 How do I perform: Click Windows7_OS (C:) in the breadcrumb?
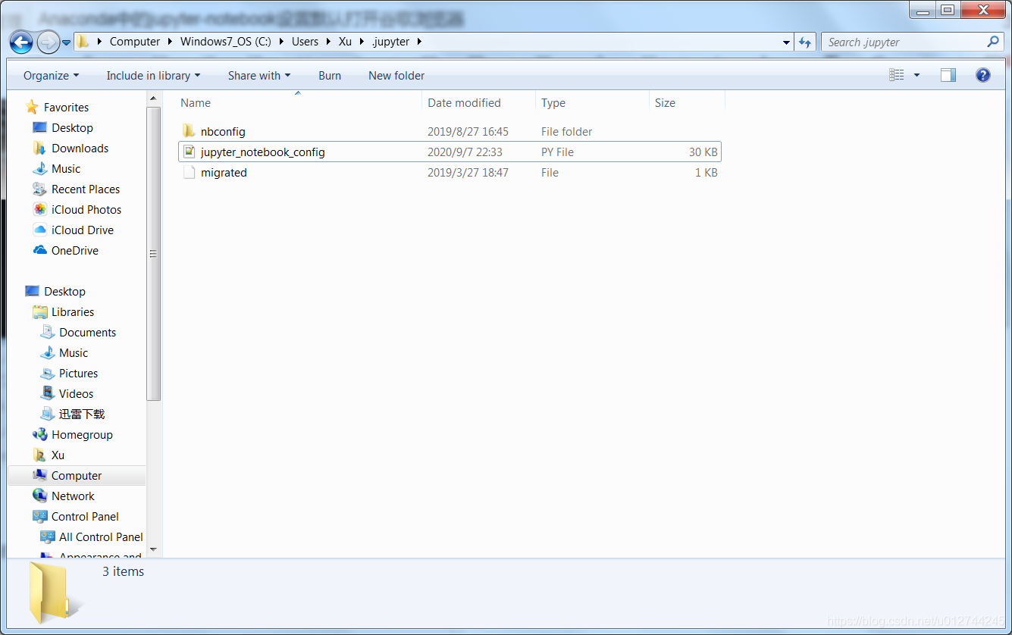point(226,42)
